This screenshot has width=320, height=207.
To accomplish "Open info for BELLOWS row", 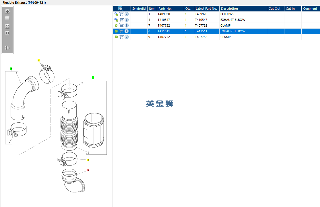I will click(127, 14).
